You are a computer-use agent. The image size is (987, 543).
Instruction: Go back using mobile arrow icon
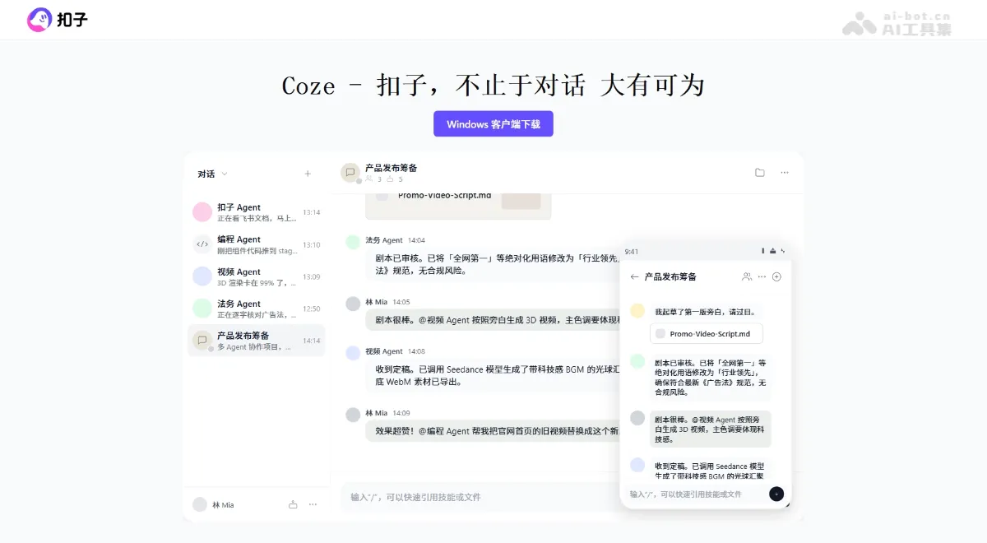(x=634, y=276)
